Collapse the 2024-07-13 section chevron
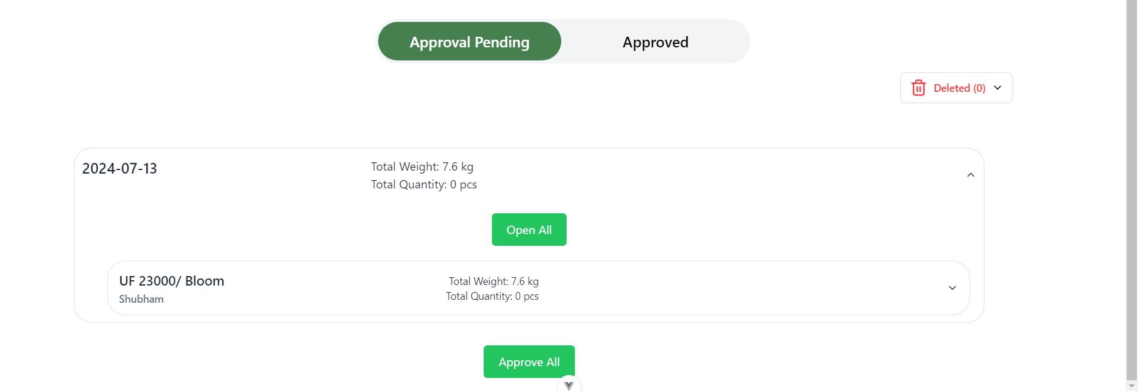1138x391 pixels. pyautogui.click(x=970, y=175)
